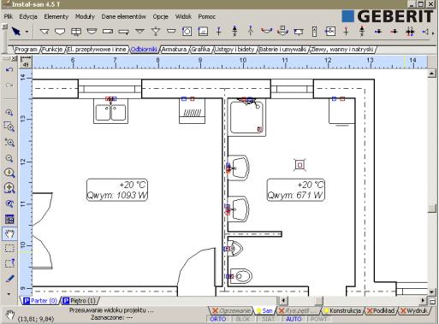Insert the double-bowl sink receiver

(x=76, y=32)
